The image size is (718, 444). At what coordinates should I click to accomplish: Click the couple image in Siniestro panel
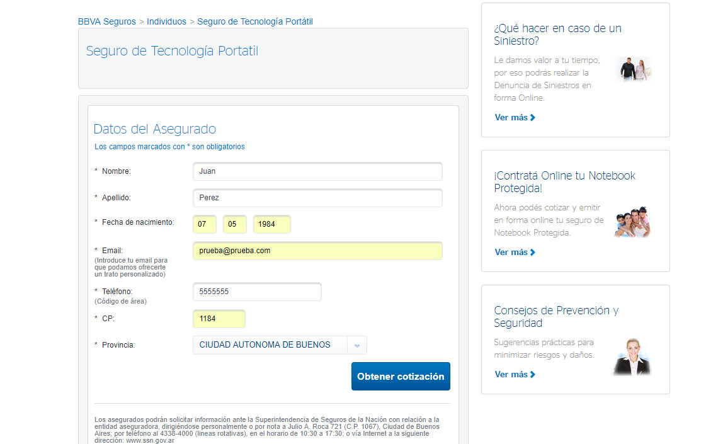click(635, 69)
